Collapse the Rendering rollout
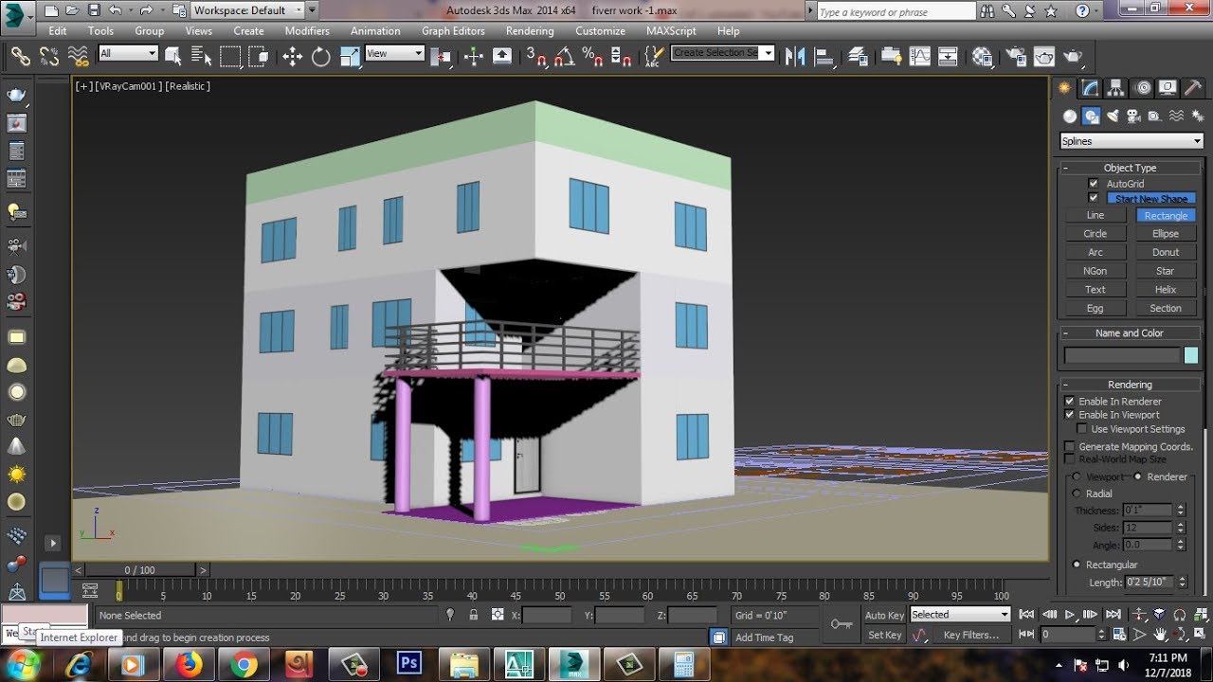This screenshot has height=682, width=1213. click(1130, 385)
